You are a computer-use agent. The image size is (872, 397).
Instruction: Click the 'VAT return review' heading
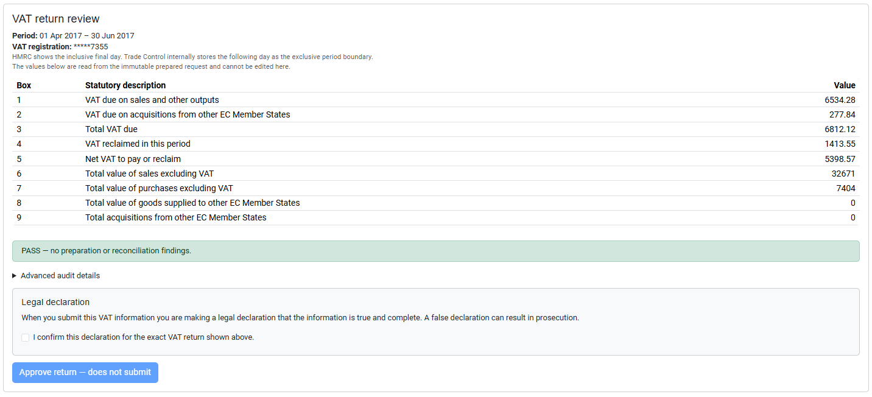tap(56, 19)
